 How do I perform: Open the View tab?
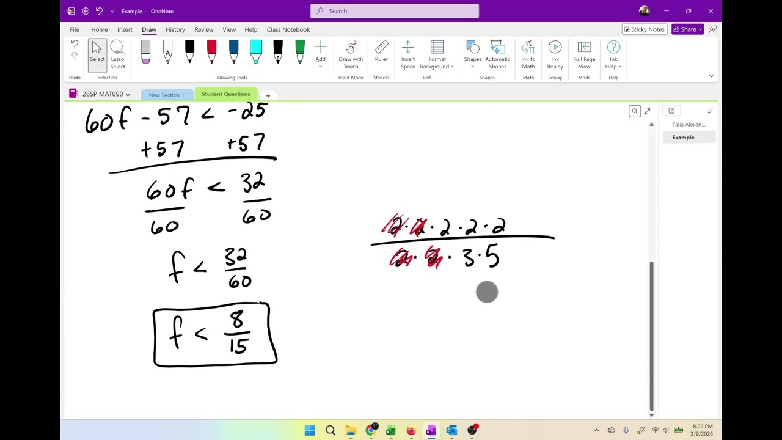pos(229,29)
